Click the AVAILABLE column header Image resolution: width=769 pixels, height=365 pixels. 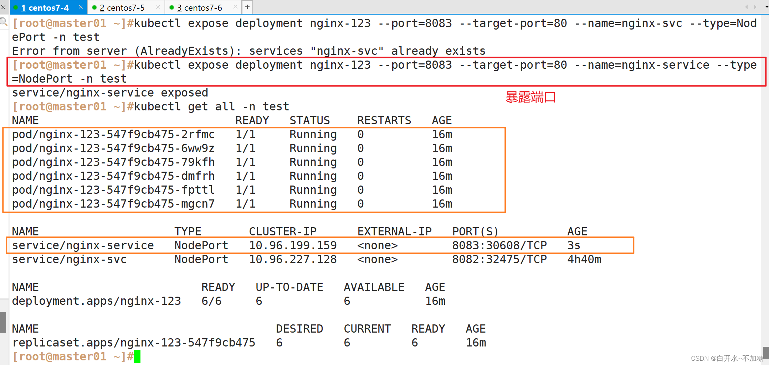coord(374,287)
